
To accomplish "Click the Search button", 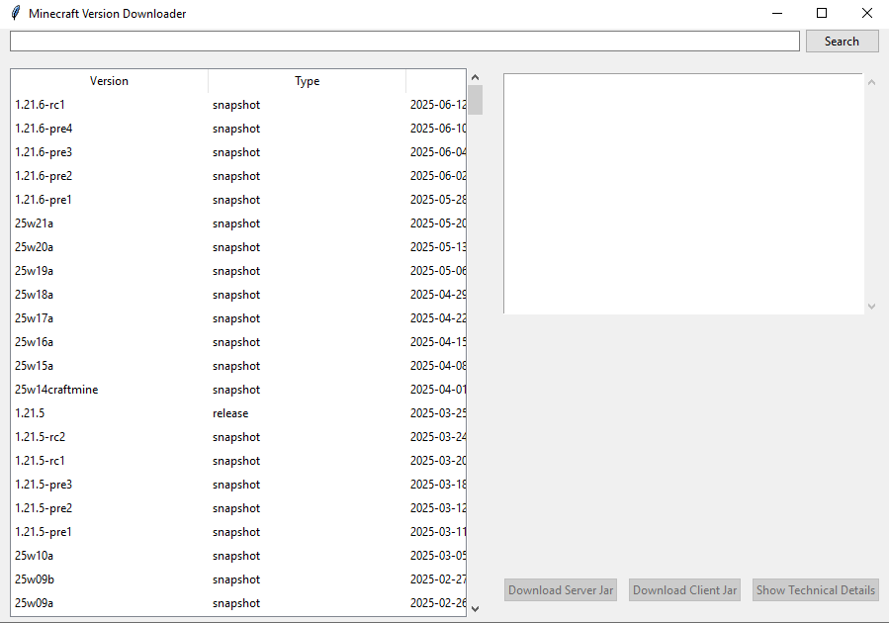I will pyautogui.click(x=842, y=42).
